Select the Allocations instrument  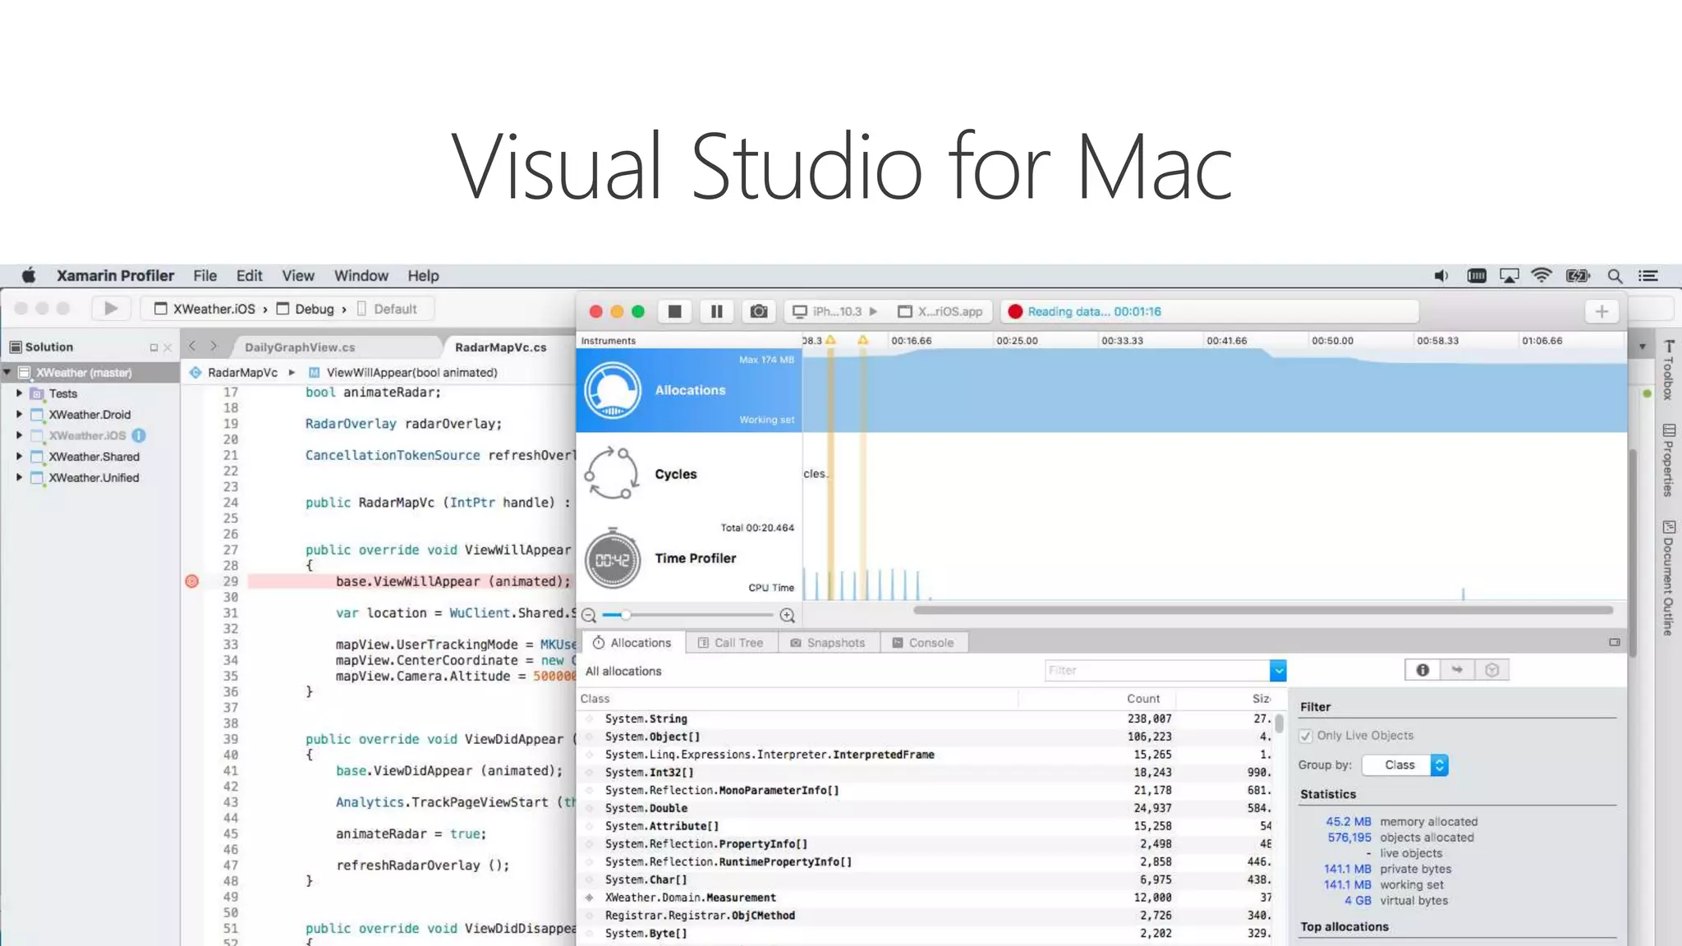689,390
